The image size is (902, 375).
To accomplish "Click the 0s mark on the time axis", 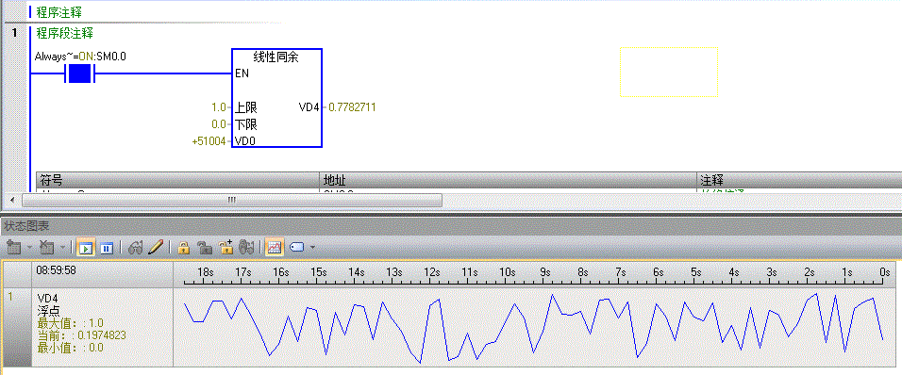I will 884,272.
